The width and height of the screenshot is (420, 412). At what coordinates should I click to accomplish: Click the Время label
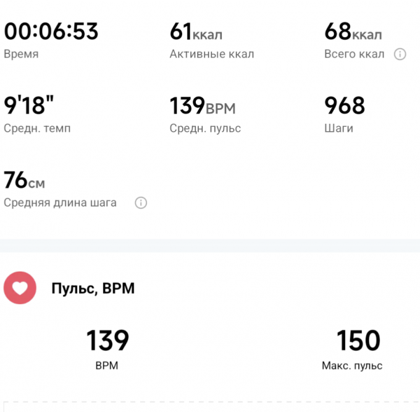(21, 54)
